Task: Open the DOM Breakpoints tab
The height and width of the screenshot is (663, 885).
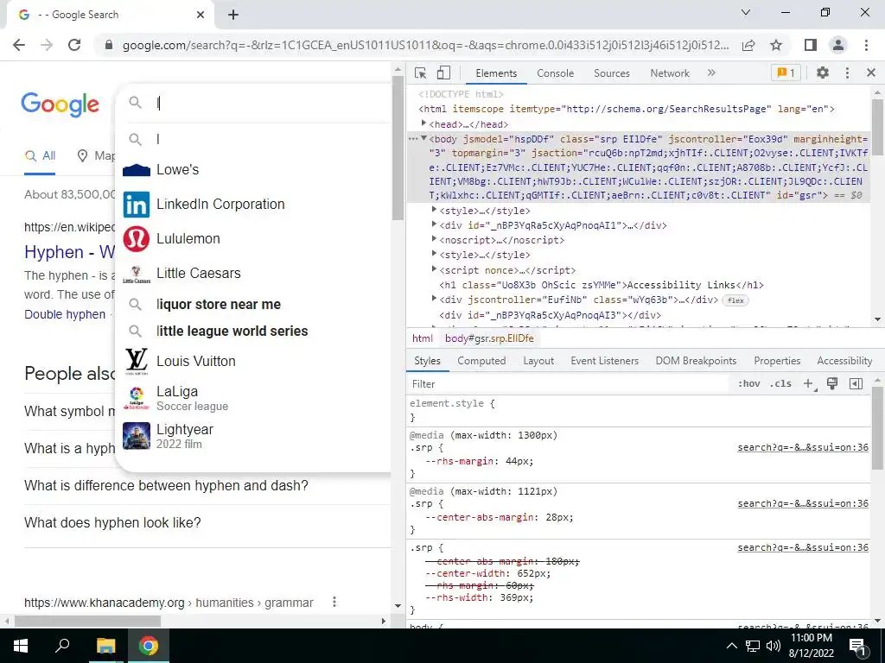Action: point(696,361)
